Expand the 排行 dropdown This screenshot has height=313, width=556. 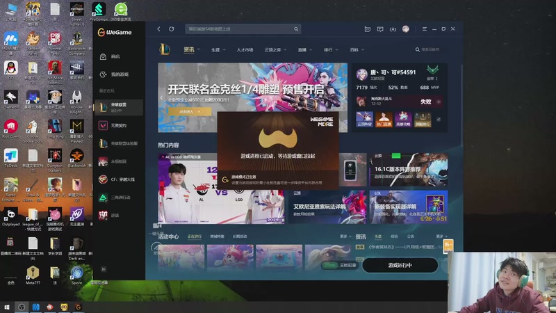click(336, 50)
